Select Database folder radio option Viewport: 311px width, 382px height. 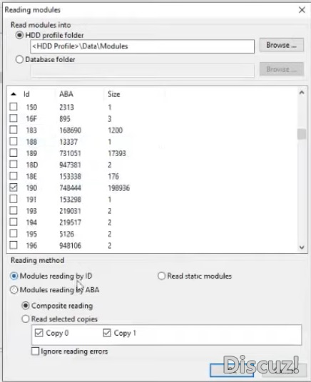point(19,59)
